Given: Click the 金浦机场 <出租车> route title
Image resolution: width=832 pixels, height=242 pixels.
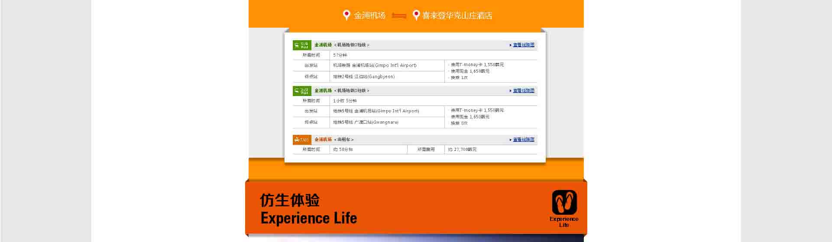Looking at the screenshot, I should 334,140.
